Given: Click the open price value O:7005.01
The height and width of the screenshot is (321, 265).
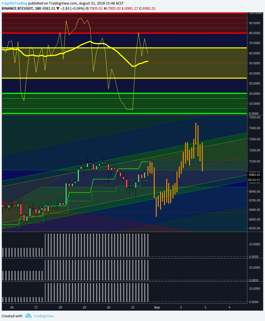Looking at the screenshot, I should point(94,8).
